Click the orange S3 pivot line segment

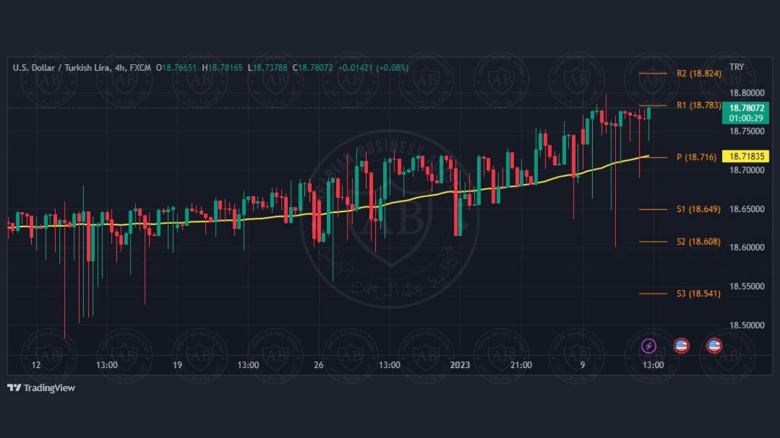point(653,294)
